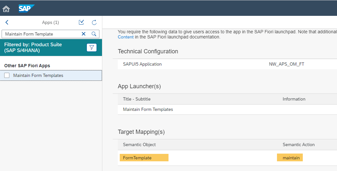Go back using the left chevron arrow
This screenshot has width=337, height=171.
pyautogui.click(x=7, y=23)
